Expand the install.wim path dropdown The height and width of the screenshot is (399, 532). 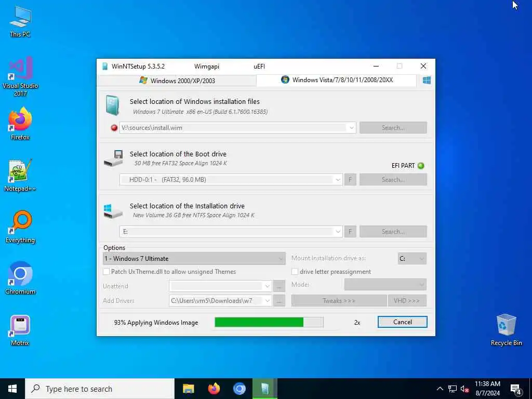tap(352, 128)
